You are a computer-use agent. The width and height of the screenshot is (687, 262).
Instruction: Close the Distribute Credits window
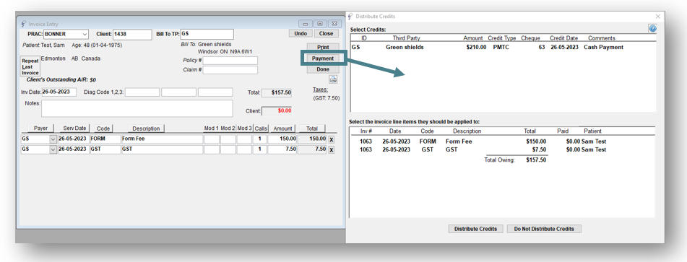[657, 16]
